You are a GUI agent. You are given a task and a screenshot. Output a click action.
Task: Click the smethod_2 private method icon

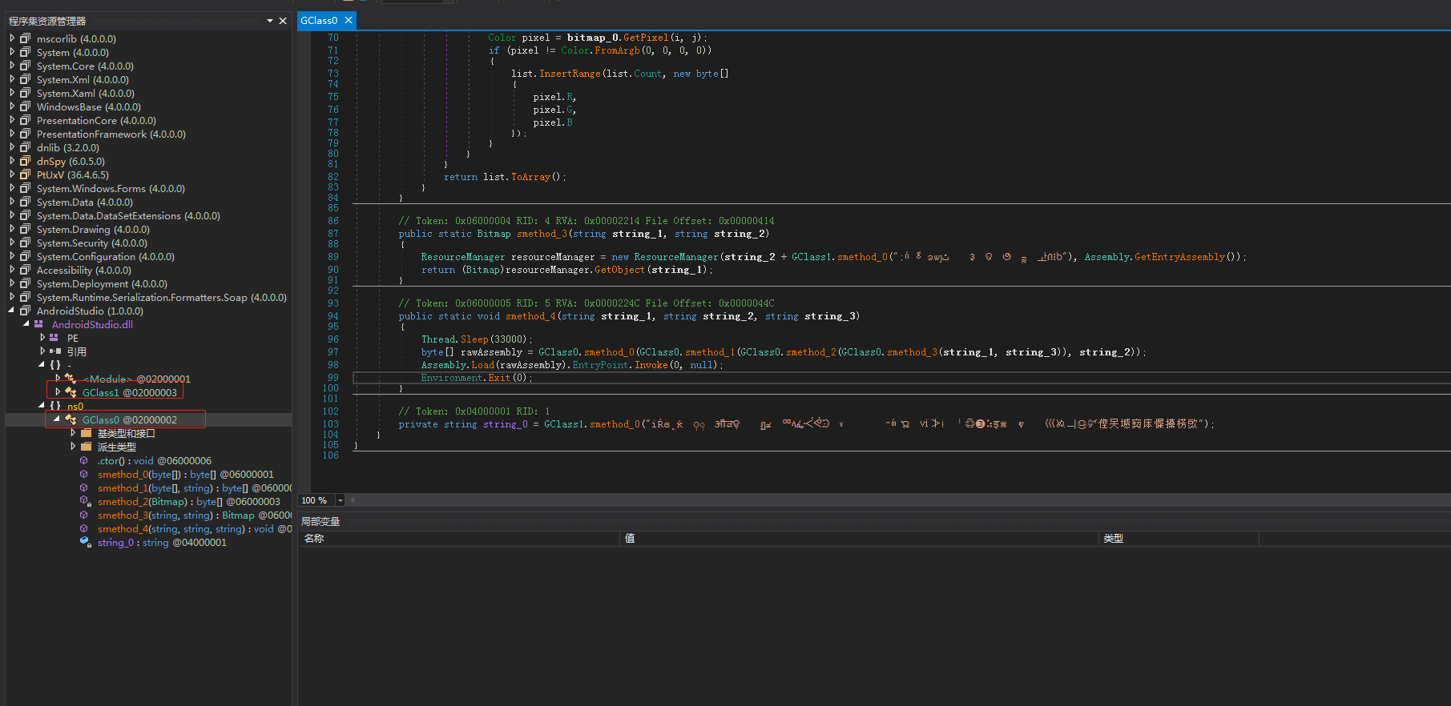tap(84, 501)
